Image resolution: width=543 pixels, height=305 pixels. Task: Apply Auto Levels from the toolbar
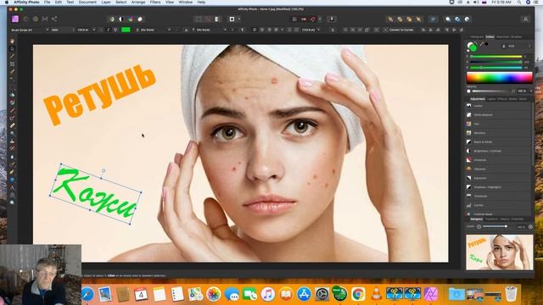pos(111,19)
